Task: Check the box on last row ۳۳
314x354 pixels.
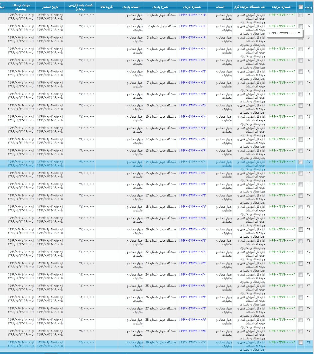Action: point(301,343)
